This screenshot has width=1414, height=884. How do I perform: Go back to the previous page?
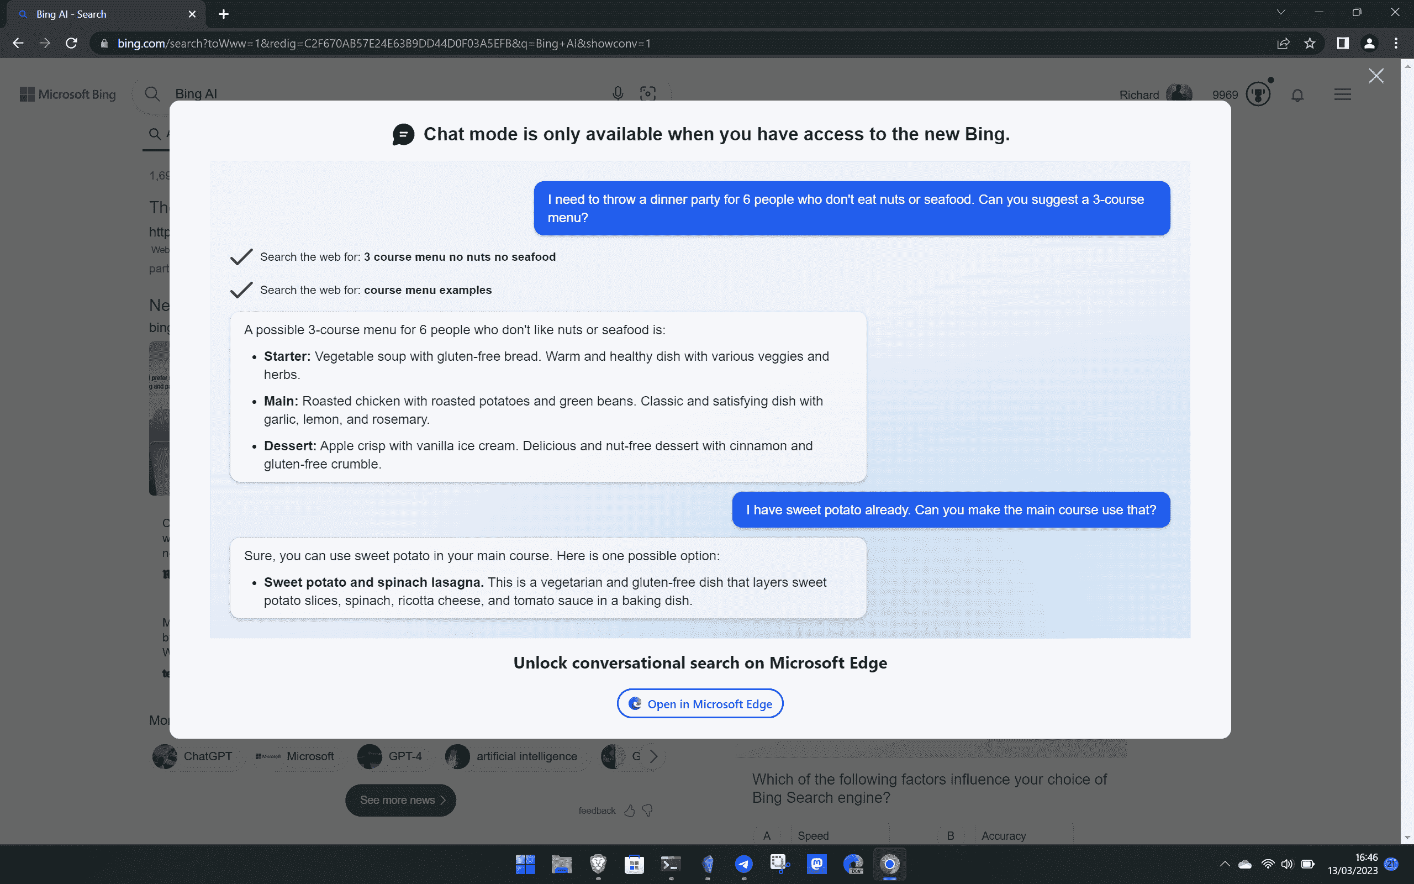18,43
